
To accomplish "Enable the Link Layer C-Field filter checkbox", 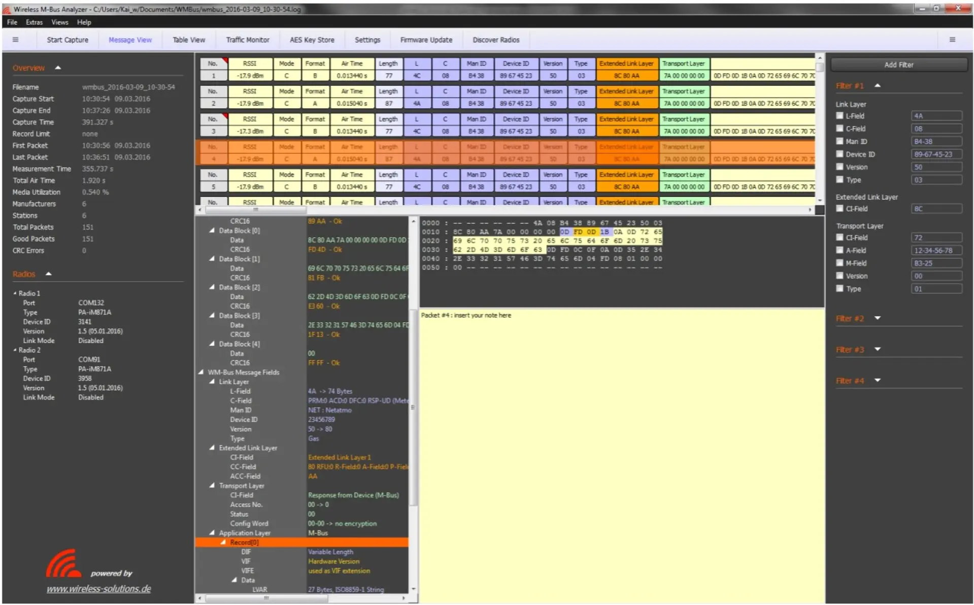I will pos(839,128).
